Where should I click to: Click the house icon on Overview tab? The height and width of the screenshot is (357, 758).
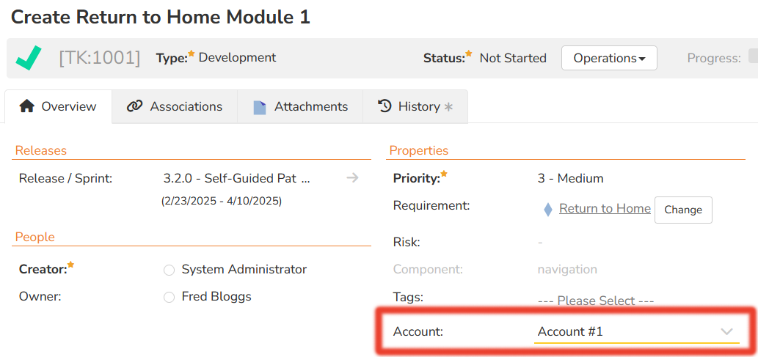26,106
